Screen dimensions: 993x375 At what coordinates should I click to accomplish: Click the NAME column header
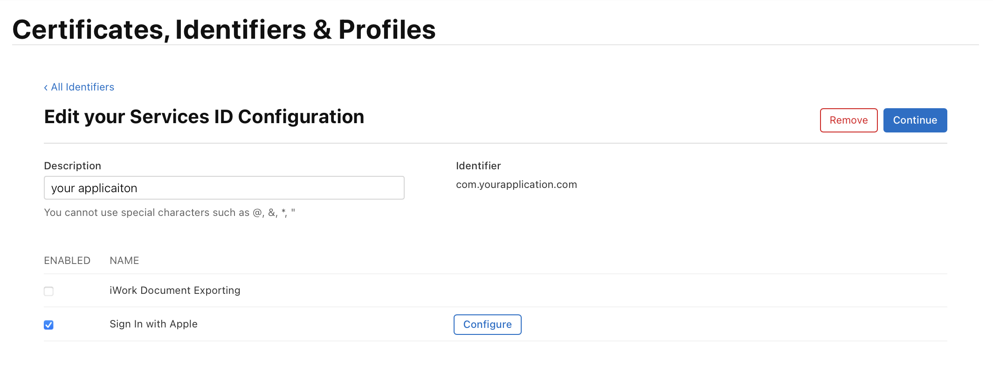[124, 261]
